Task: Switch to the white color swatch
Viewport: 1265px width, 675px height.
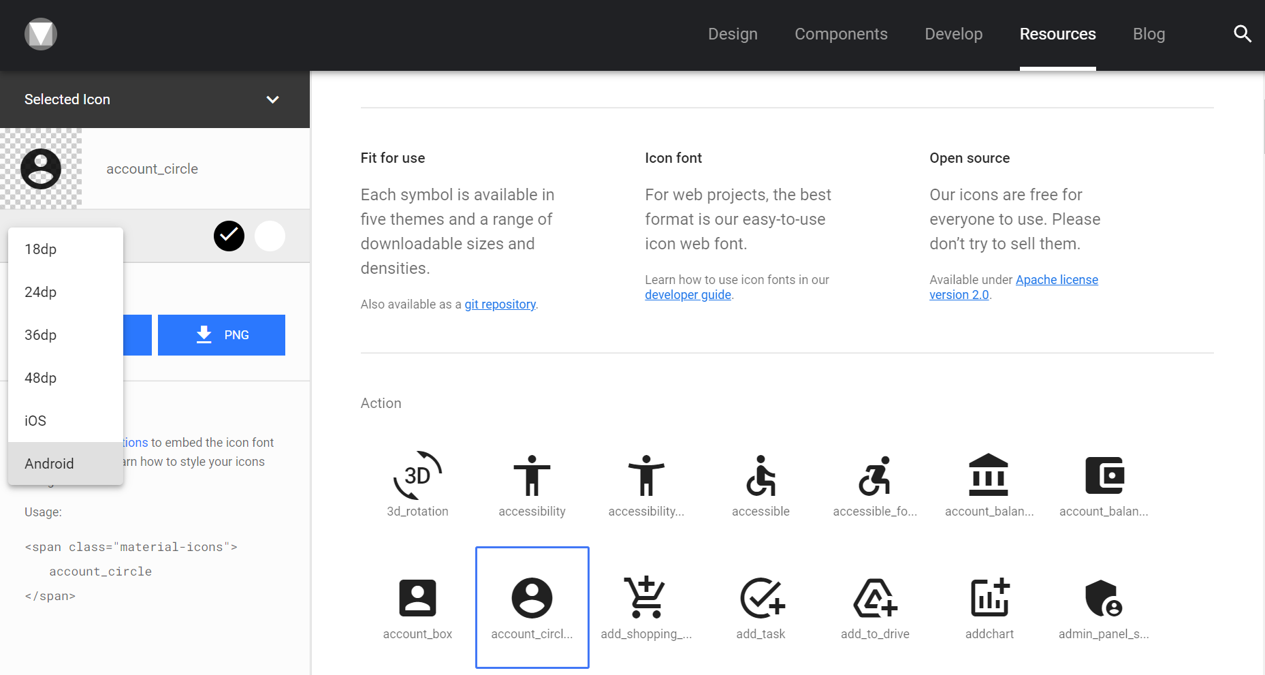Action: (x=270, y=236)
